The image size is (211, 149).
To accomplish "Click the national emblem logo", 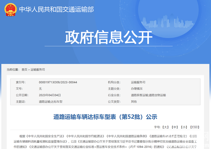I will (x=10, y=10).
